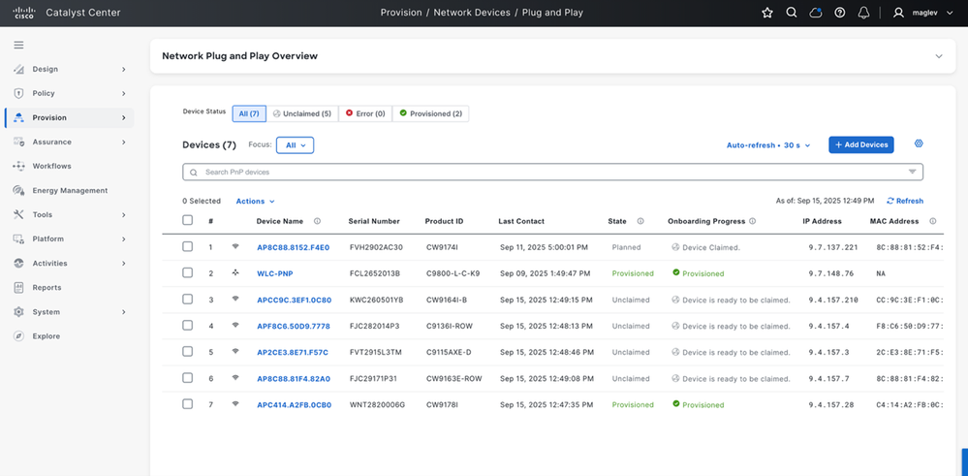Image resolution: width=968 pixels, height=476 pixels.
Task: Click the user profile icon
Action: [x=899, y=13]
